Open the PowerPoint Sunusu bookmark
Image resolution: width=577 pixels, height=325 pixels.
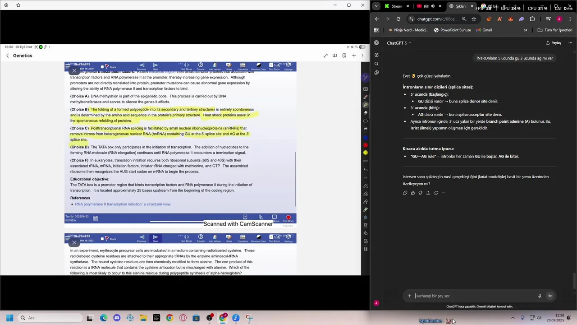point(453,30)
